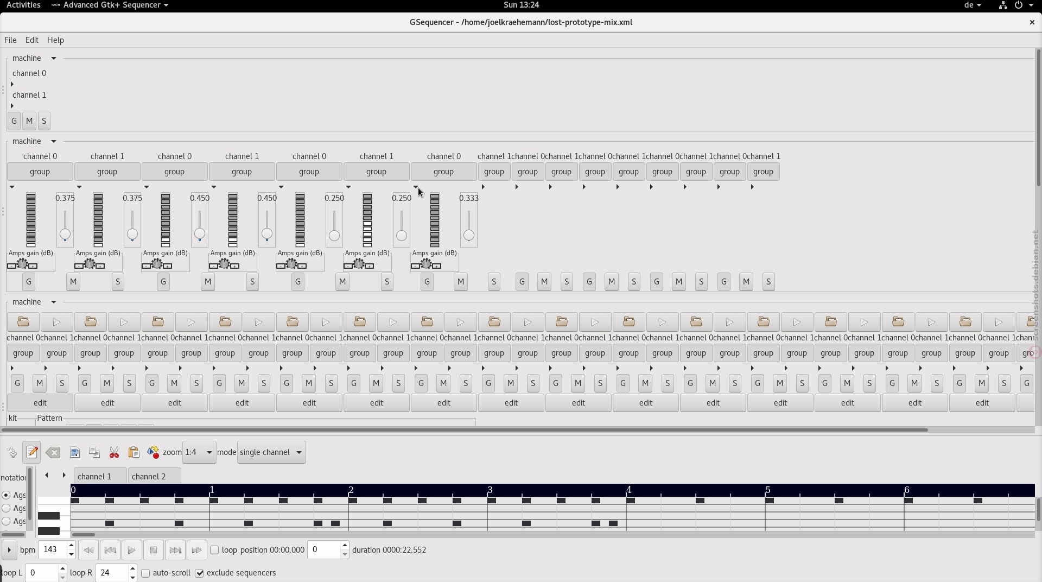Click the first play-triangle icon in bottom machine

click(x=56, y=322)
